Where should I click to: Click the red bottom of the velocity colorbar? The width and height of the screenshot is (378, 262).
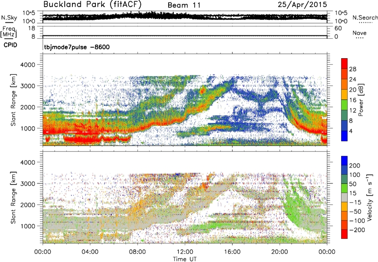[x=344, y=234]
